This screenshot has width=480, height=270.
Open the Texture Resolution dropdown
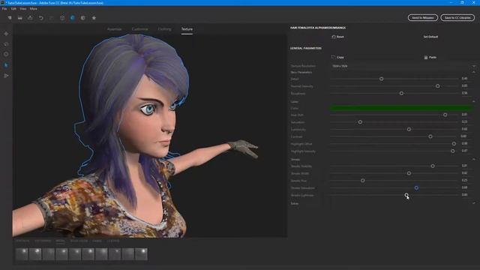click(403, 66)
